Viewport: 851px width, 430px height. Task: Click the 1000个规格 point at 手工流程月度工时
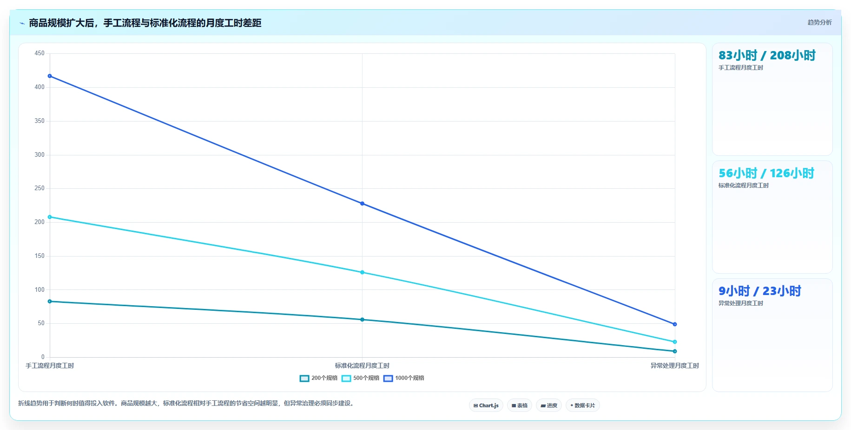pyautogui.click(x=50, y=76)
